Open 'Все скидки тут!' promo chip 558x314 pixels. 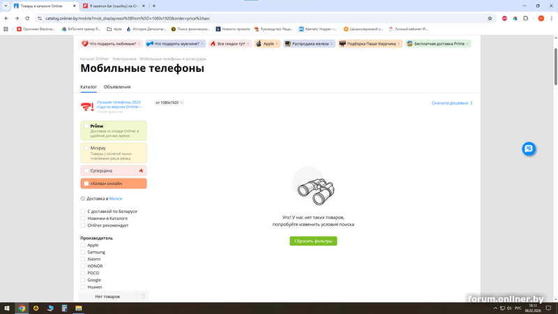(x=230, y=44)
